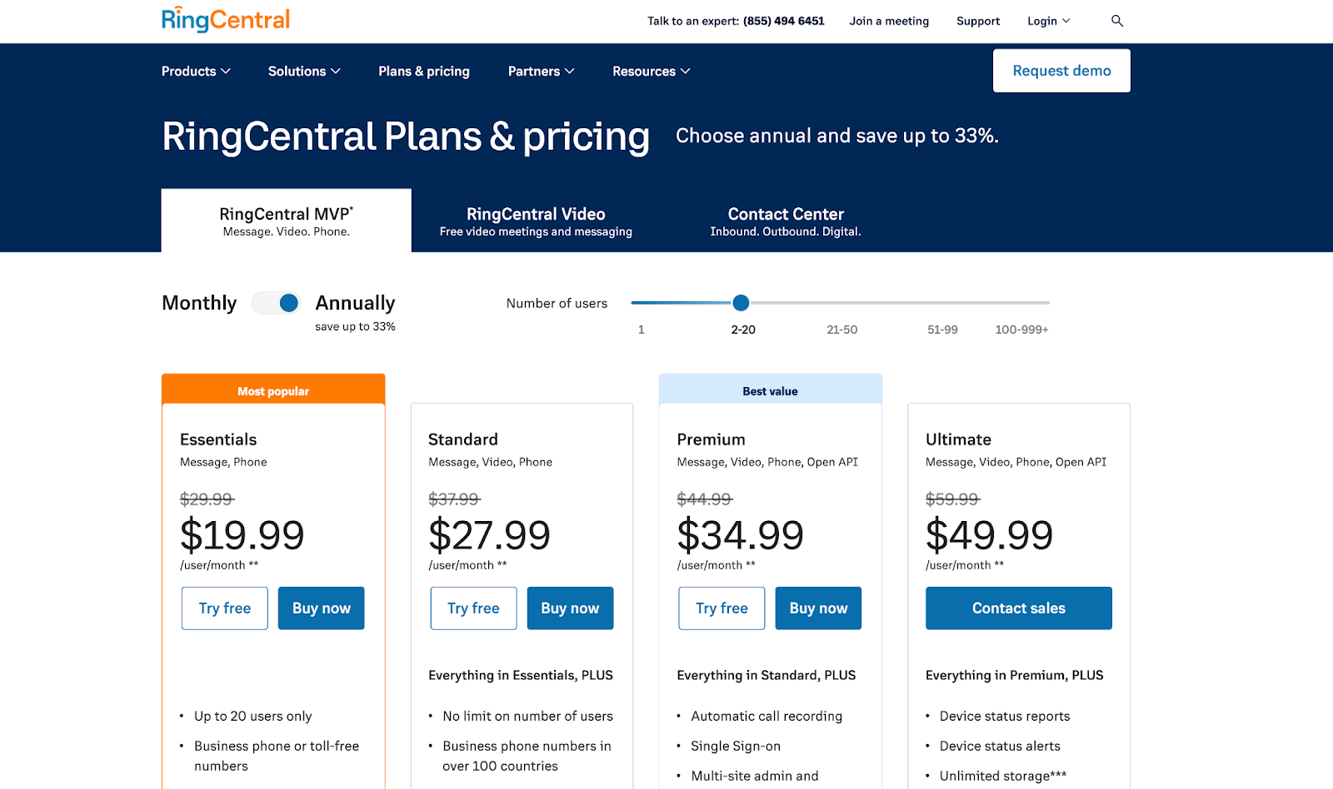The height and width of the screenshot is (789, 1333).
Task: Select the 21-50 users range label
Action: [841, 330]
